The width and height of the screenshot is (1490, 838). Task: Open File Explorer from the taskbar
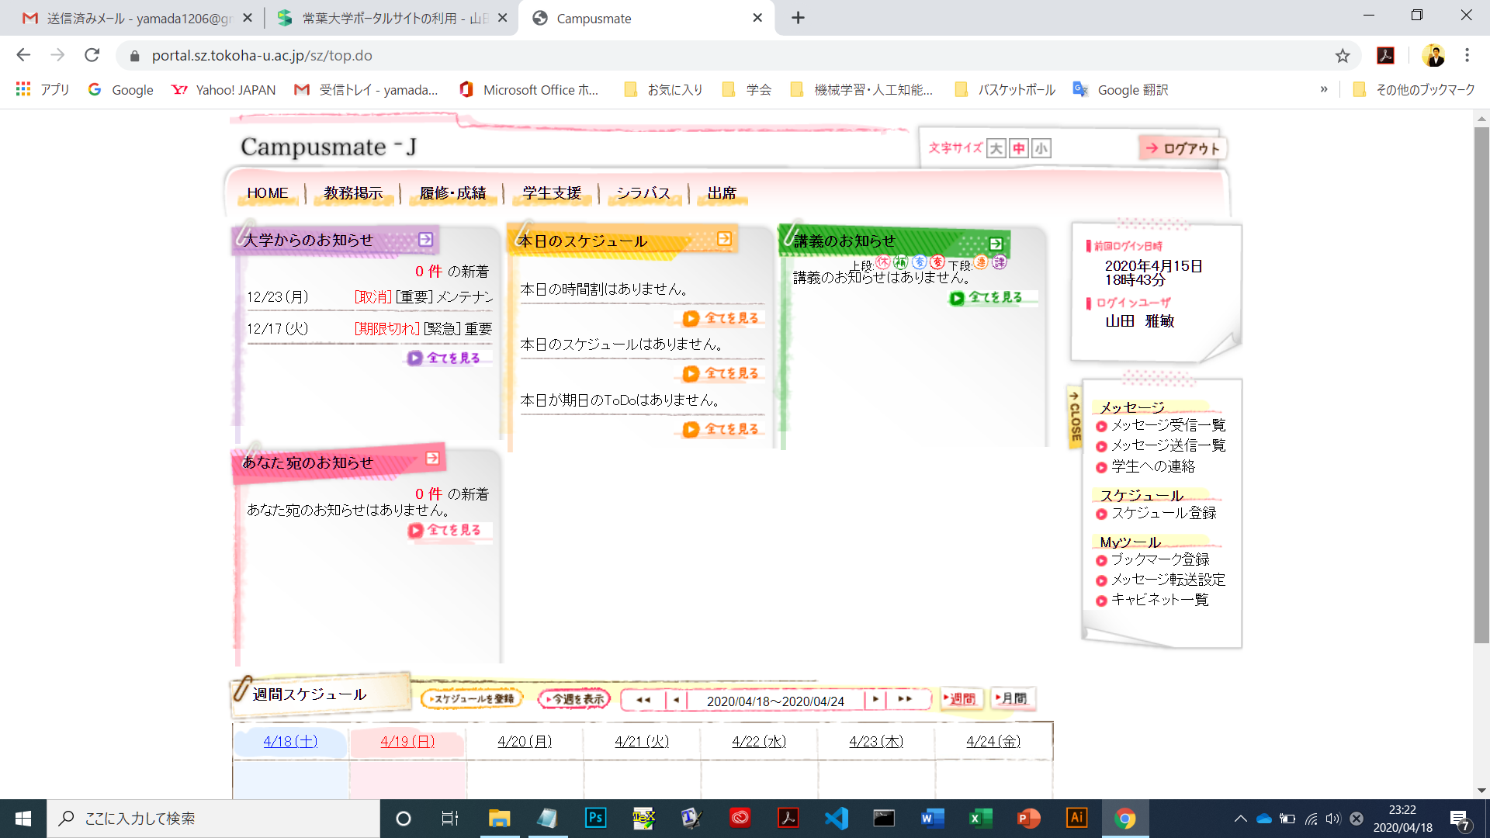(499, 818)
